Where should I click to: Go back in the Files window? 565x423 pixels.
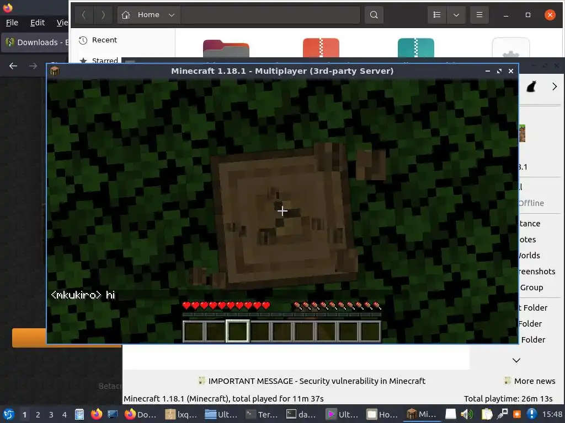click(84, 15)
